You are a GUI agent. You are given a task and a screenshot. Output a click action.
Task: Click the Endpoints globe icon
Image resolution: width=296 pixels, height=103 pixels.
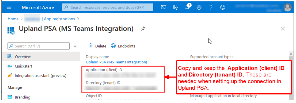(x=113, y=46)
